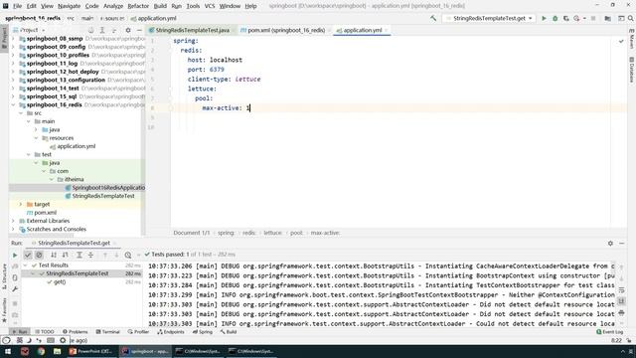Viewport: 636px width, 358px height.
Task: Toggle the Project tool window sidebar button
Action: pos(4,38)
